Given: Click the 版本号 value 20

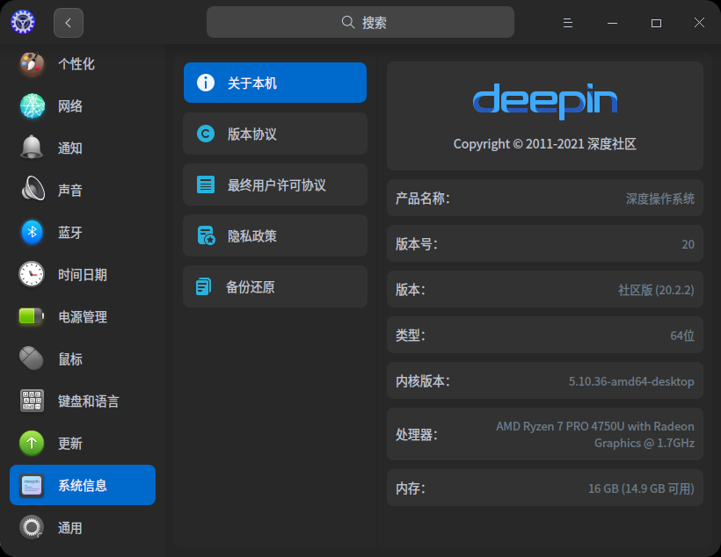Looking at the screenshot, I should 688,244.
